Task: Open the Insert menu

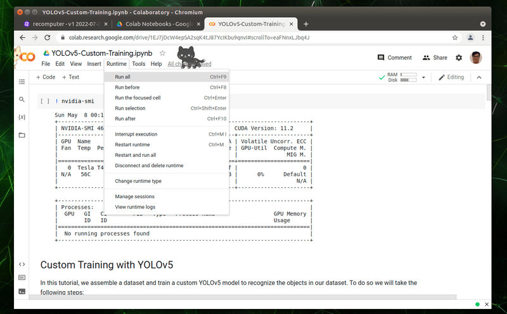Action: (94, 64)
